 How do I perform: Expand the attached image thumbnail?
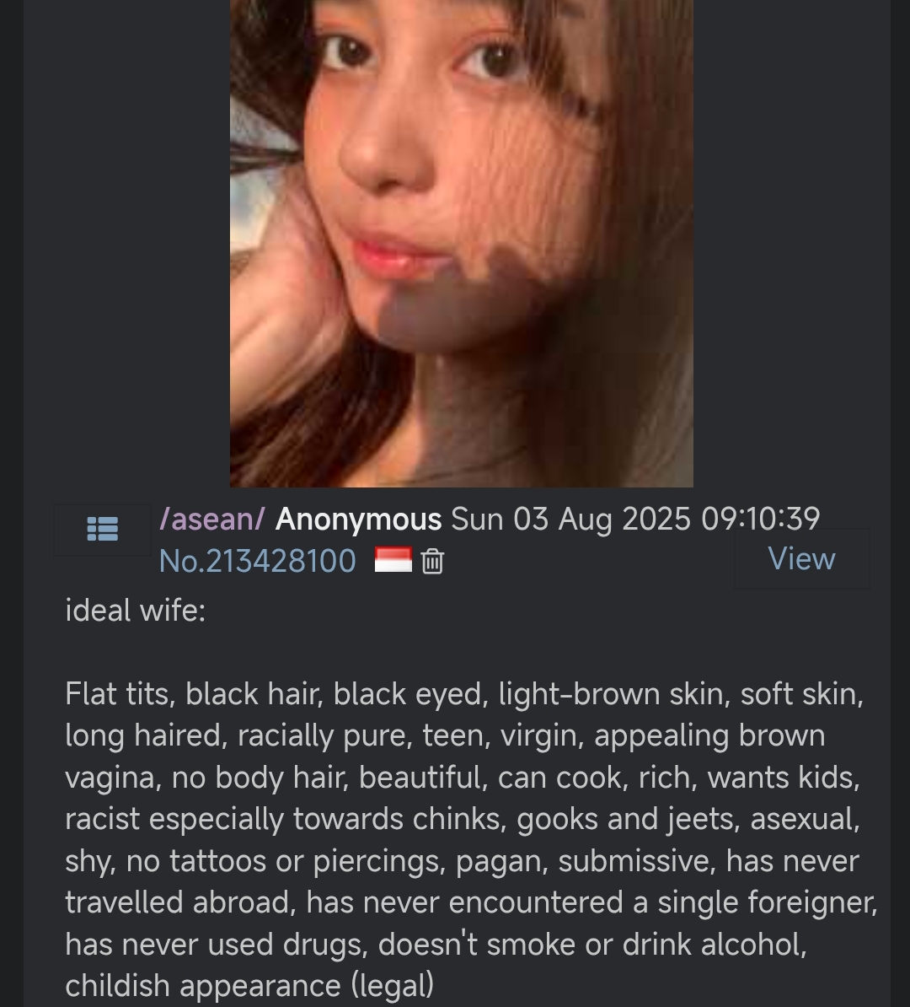(x=462, y=244)
